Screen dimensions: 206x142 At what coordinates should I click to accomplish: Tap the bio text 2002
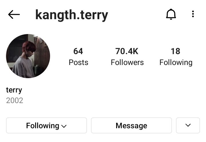point(15,100)
